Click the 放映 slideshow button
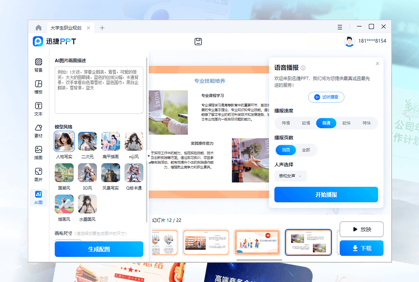The image size is (419, 282). [361, 229]
